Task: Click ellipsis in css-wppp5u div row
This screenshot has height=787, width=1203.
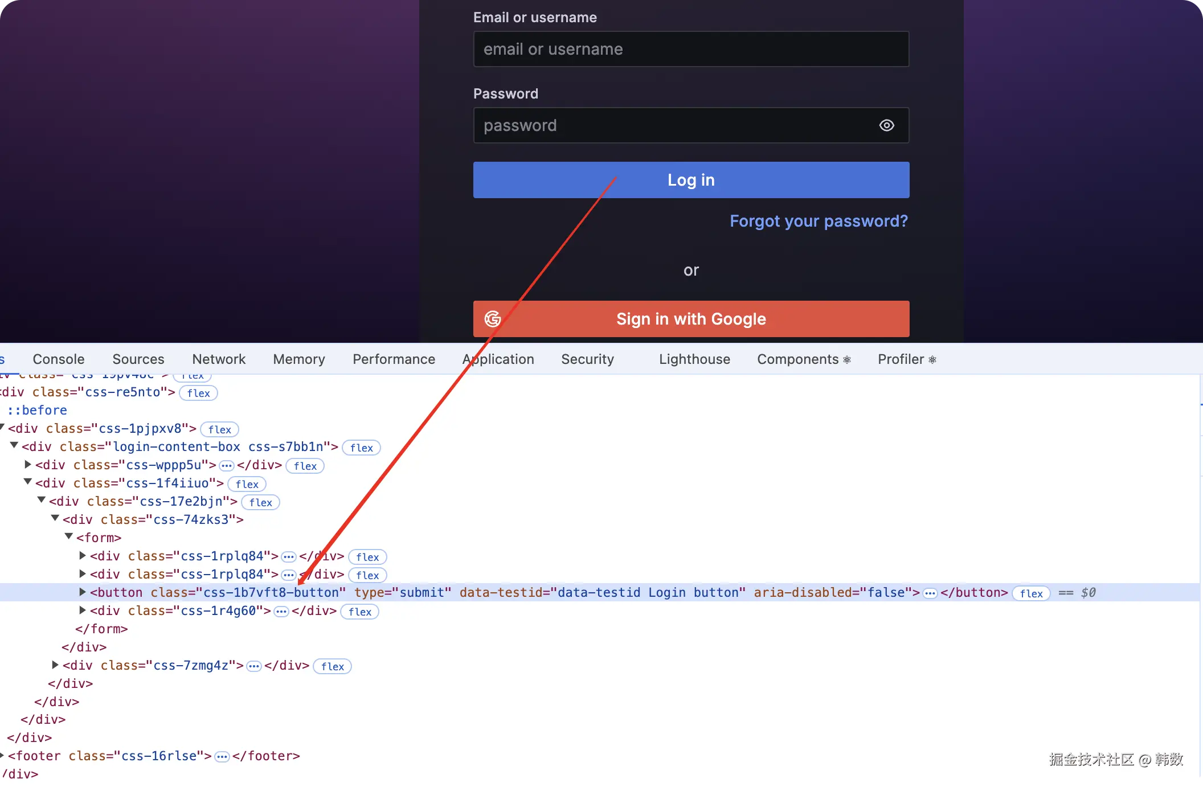Action: point(227,466)
